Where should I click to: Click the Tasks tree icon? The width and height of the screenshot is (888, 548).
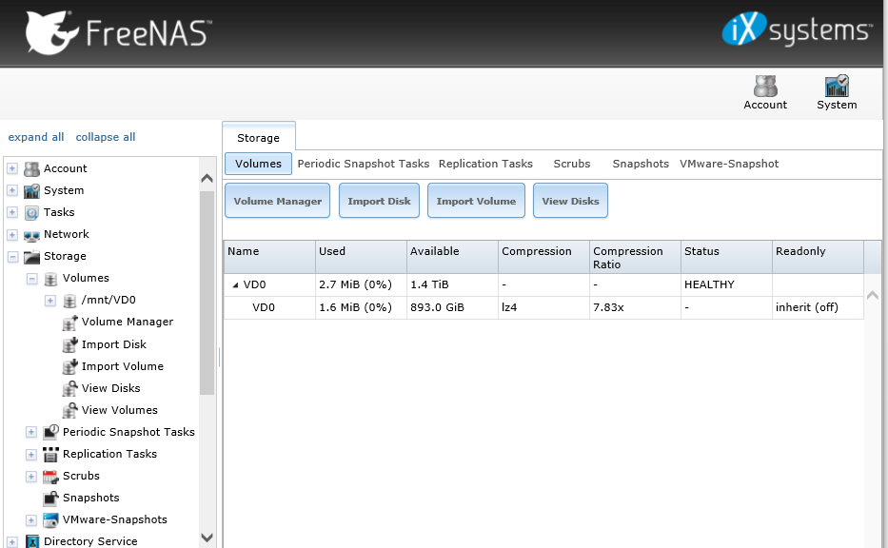[x=31, y=212]
